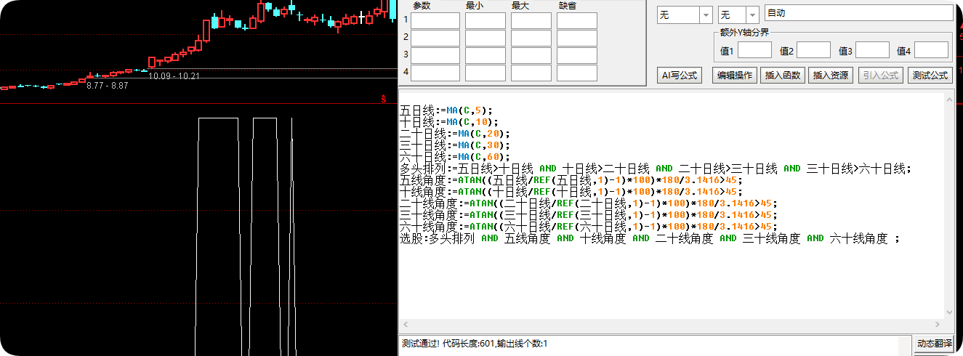Viewport: 963px width, 356px height.
Task: Open the wider 无 dropdown on the left
Action: point(685,14)
